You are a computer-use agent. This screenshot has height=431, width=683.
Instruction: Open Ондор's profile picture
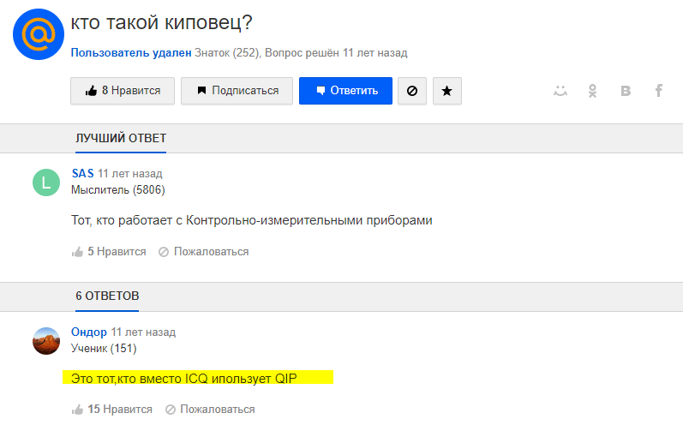pos(46,341)
